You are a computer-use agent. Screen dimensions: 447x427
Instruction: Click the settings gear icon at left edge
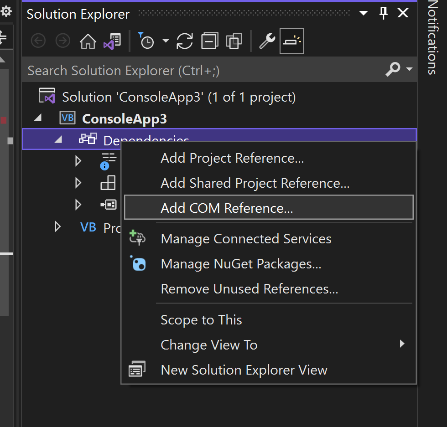point(6,11)
